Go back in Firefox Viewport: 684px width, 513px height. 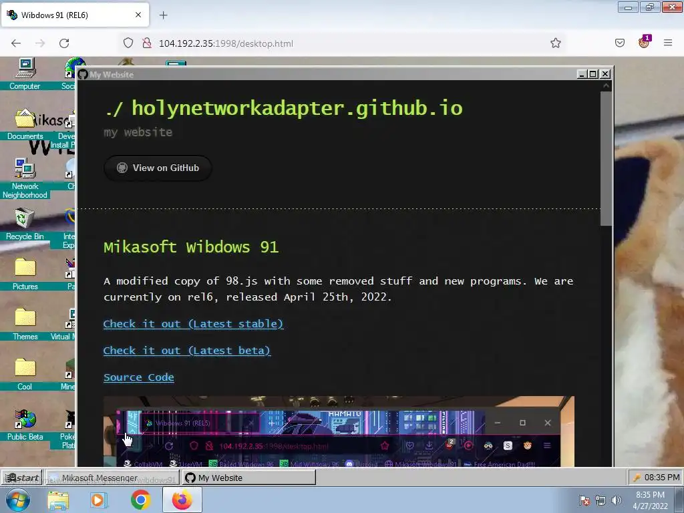coord(16,43)
